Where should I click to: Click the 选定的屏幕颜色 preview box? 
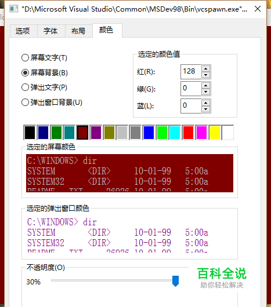129,173
